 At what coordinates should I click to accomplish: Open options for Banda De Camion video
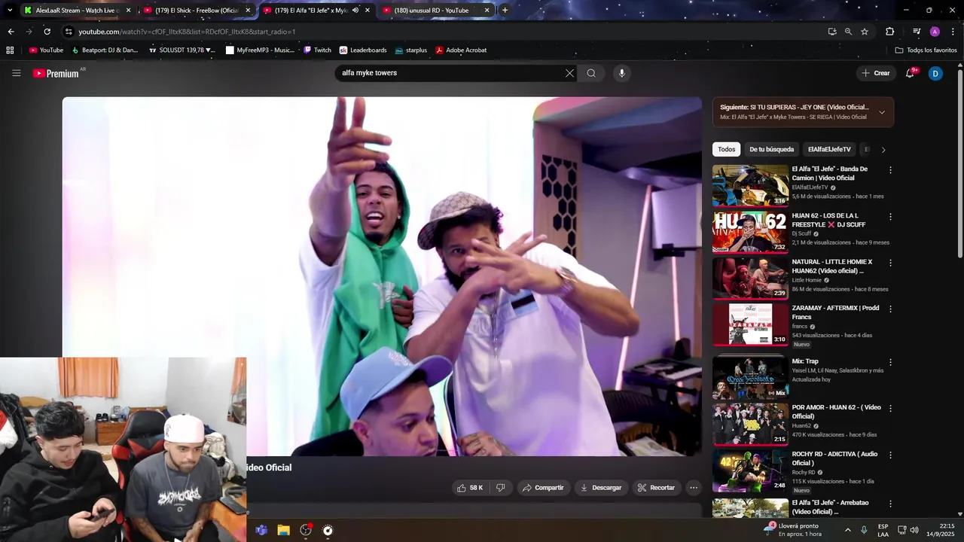(890, 170)
